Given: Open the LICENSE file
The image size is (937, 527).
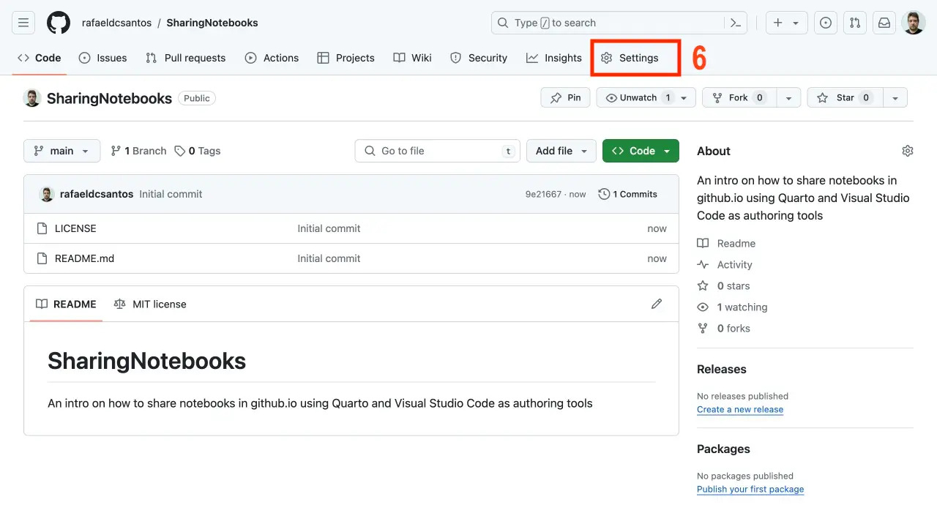Looking at the screenshot, I should 75,228.
